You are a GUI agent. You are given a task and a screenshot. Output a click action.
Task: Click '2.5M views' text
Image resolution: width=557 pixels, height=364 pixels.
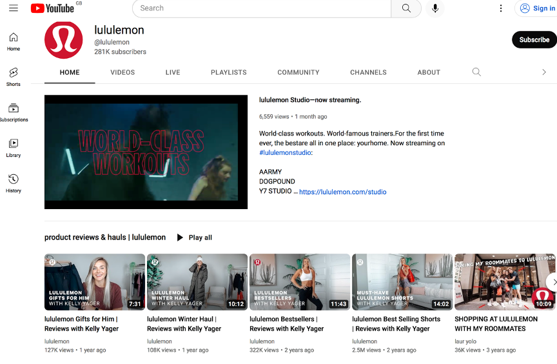(x=366, y=350)
